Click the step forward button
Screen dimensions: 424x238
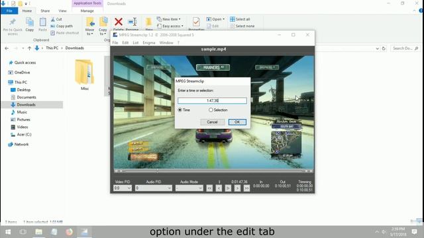[x=237, y=188]
